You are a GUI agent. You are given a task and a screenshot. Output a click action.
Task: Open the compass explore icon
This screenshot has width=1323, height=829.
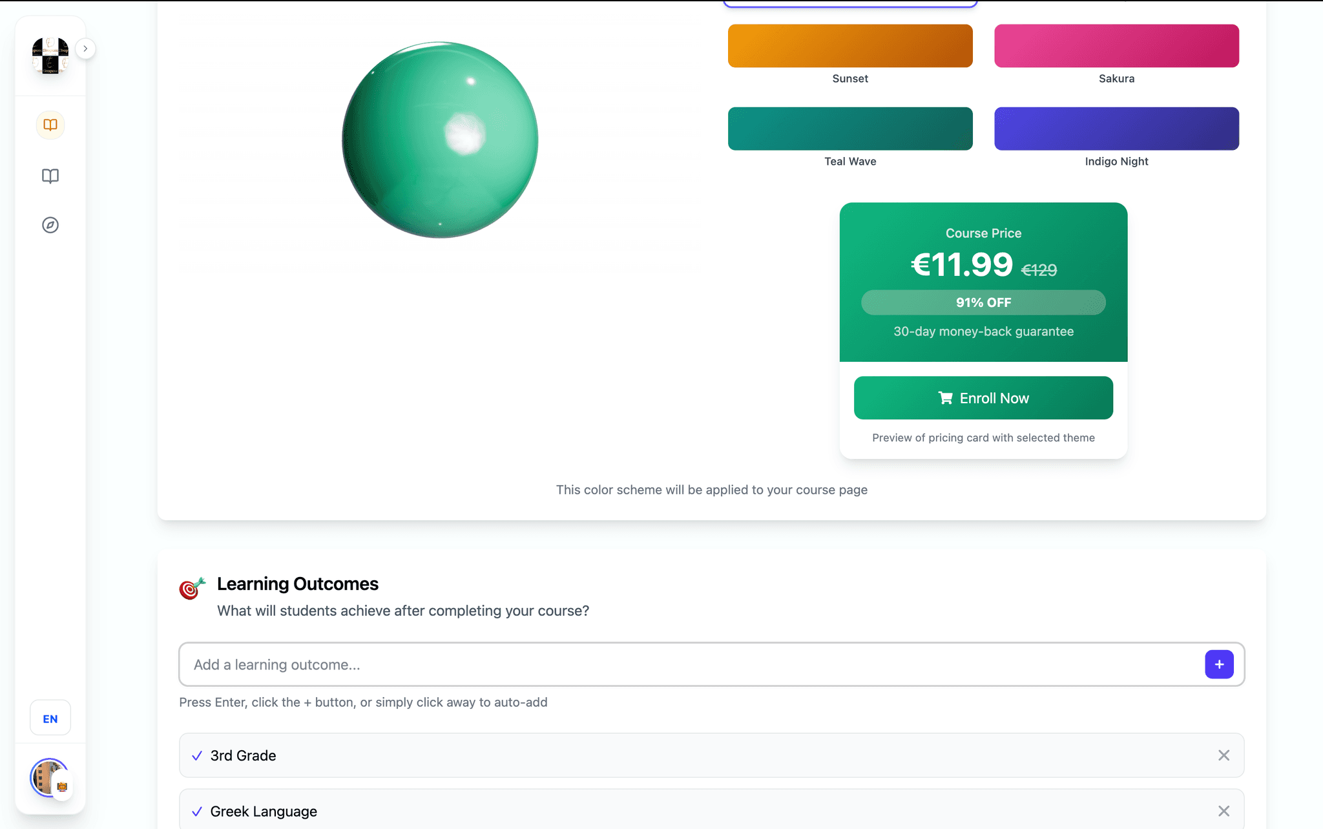coord(50,225)
